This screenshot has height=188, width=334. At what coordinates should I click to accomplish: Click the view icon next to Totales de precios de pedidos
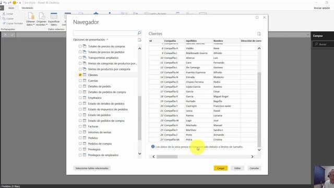click(85, 52)
